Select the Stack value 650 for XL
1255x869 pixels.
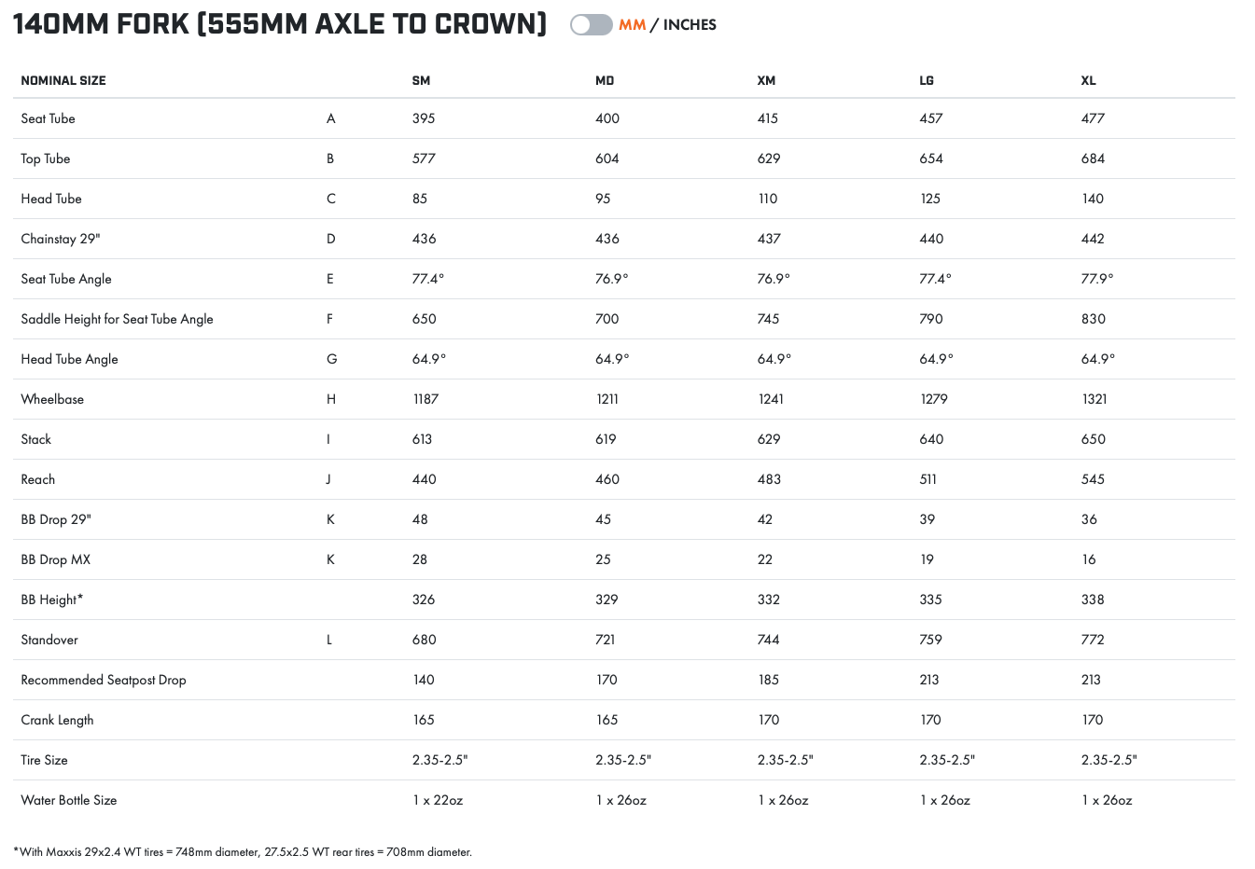point(1093,439)
